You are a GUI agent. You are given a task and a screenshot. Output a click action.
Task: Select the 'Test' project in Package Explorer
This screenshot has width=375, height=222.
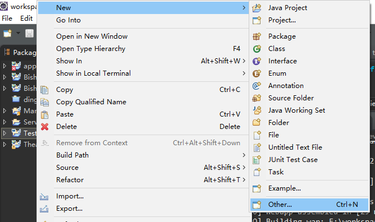[30, 133]
